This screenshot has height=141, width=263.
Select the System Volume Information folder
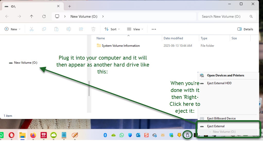(x=118, y=45)
